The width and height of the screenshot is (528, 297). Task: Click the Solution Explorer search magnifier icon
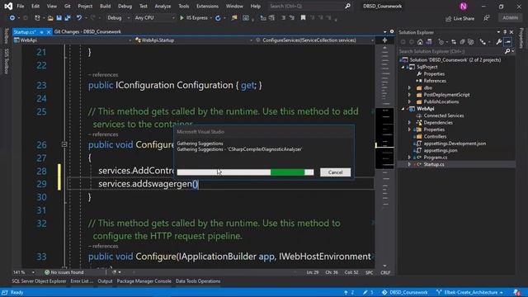pyautogui.click(x=507, y=51)
